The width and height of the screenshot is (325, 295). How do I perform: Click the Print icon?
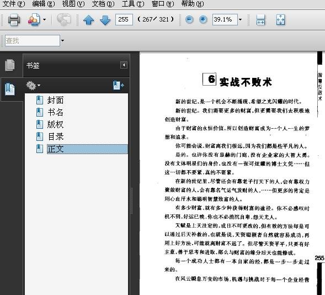click(14, 20)
